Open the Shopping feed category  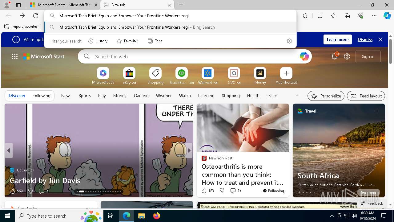(x=231, y=96)
